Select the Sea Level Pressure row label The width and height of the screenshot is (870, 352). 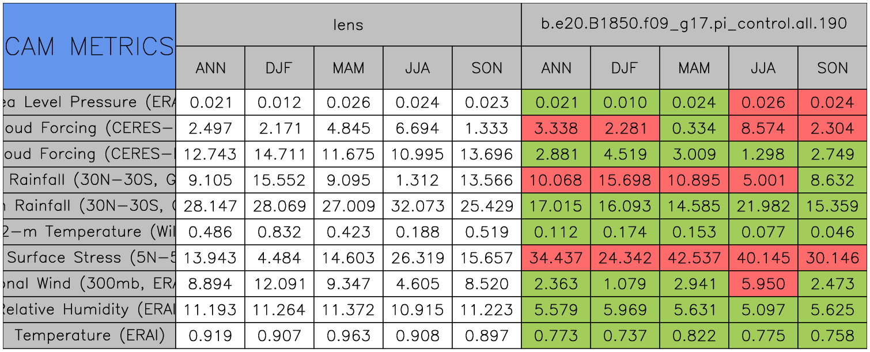tap(89, 103)
